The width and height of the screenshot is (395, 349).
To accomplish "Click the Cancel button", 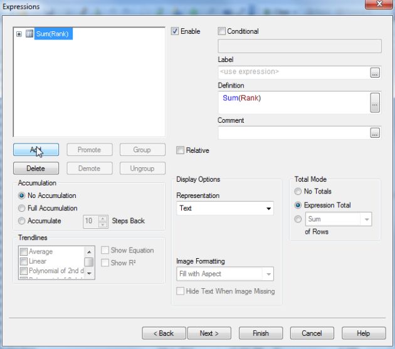I will pos(312,333).
